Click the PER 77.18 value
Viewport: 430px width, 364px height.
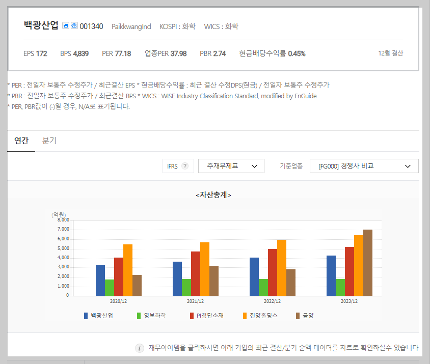coord(117,53)
